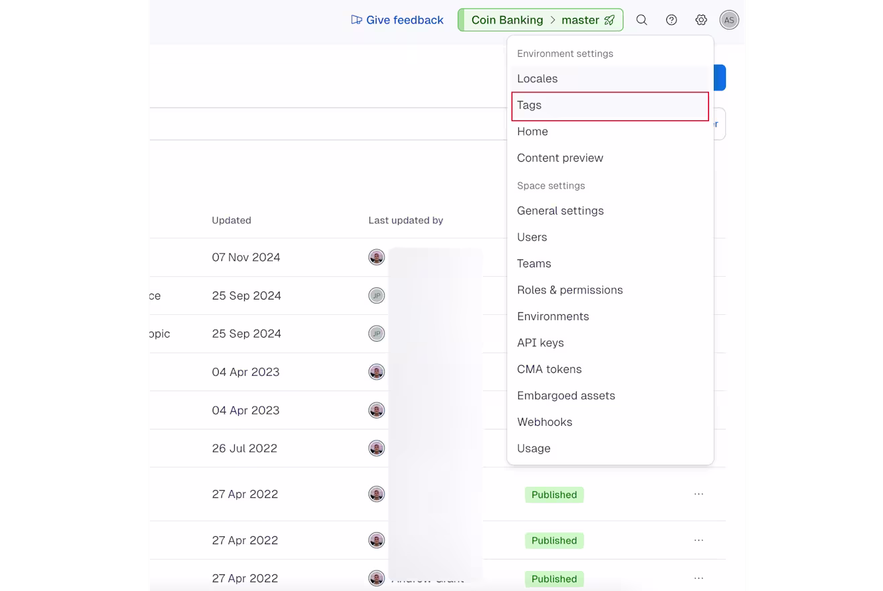The image size is (883, 591).
Task: Click the Last updated by column header
Action: [x=406, y=221]
